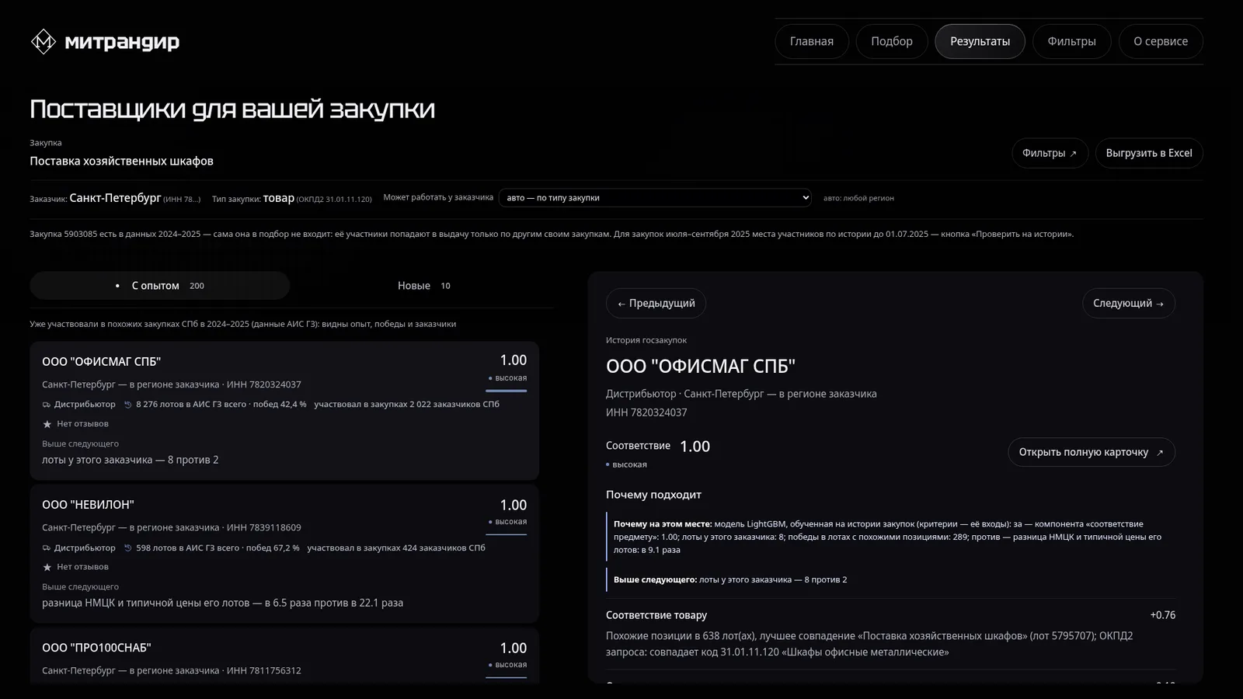Click the truck icon in НЕВИЛОН card
The height and width of the screenshot is (699, 1243).
pyautogui.click(x=47, y=548)
